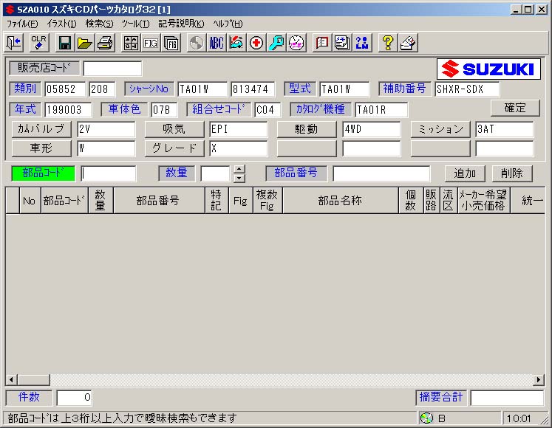Screen dimensions: 552x428
Task: Open file with the yellow folder icon
Action: (x=85, y=43)
